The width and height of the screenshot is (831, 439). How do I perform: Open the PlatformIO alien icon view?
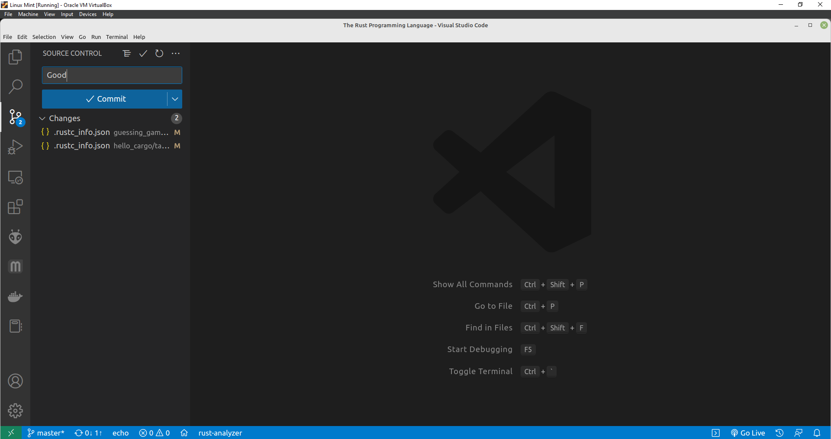pos(15,237)
